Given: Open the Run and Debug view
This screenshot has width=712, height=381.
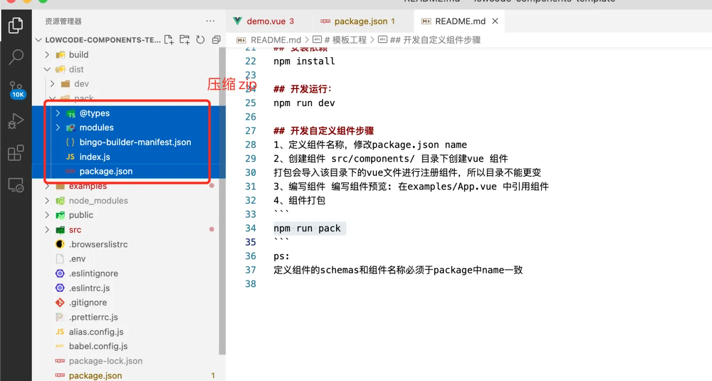Looking at the screenshot, I should 16,121.
